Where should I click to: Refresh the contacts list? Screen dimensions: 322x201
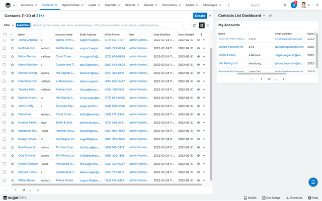tap(194, 25)
